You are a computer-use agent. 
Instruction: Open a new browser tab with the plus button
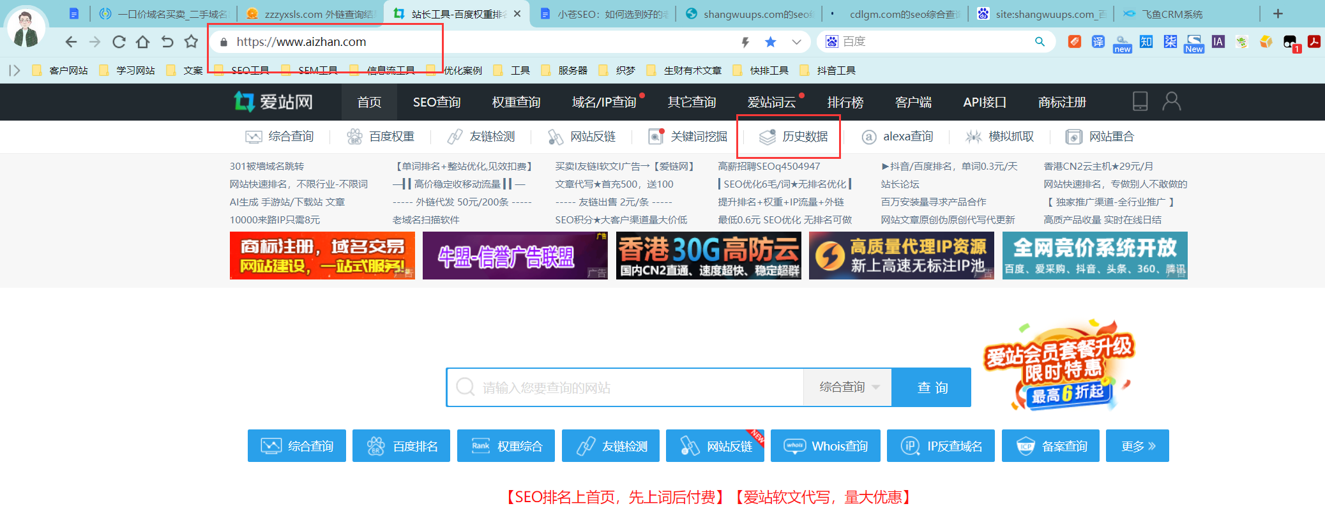pyautogui.click(x=1278, y=13)
